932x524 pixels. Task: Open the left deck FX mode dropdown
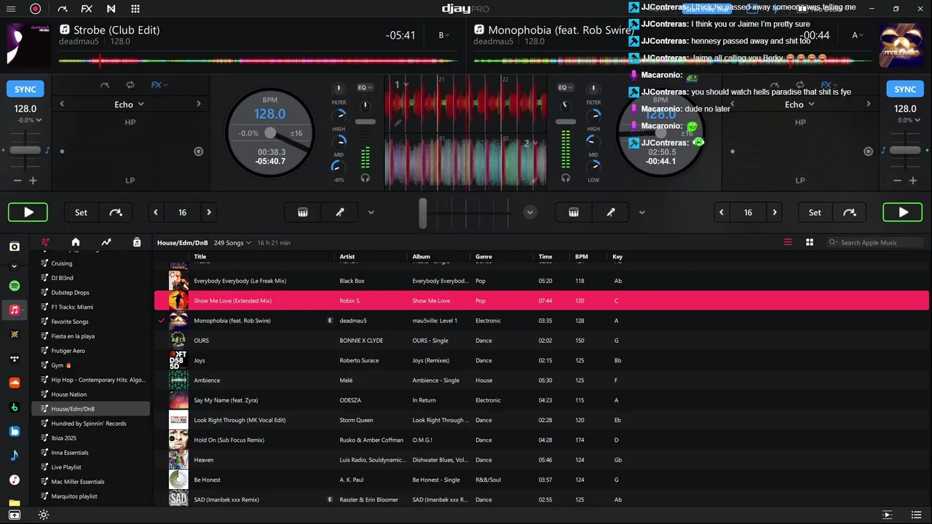tap(159, 85)
